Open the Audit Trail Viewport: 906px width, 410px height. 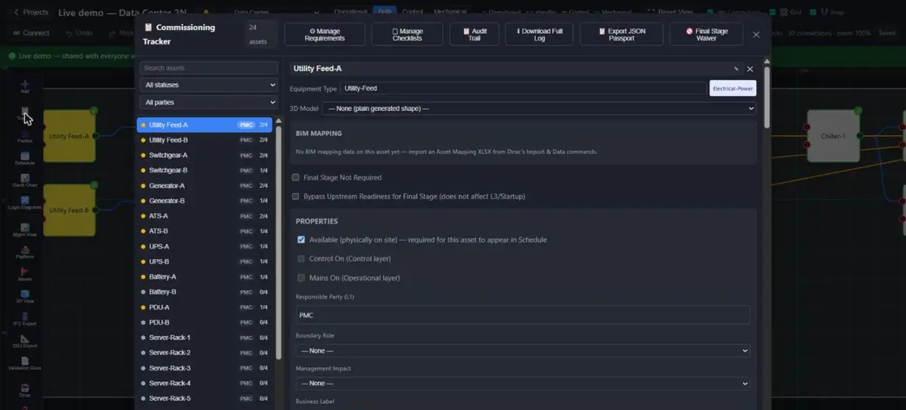click(x=475, y=34)
